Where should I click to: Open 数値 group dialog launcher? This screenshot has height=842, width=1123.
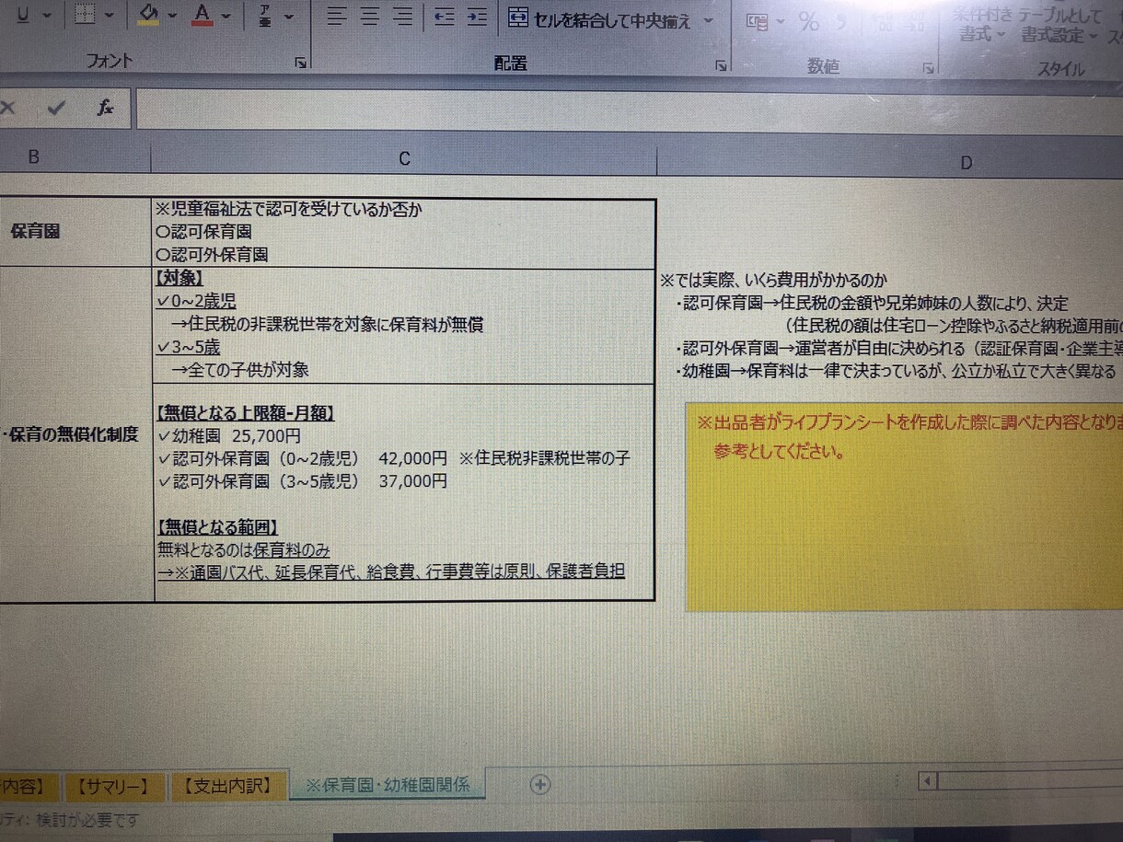928,67
